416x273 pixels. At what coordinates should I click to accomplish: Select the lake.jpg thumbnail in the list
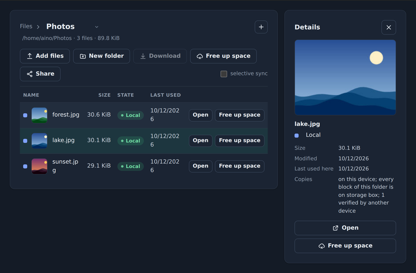(39, 141)
